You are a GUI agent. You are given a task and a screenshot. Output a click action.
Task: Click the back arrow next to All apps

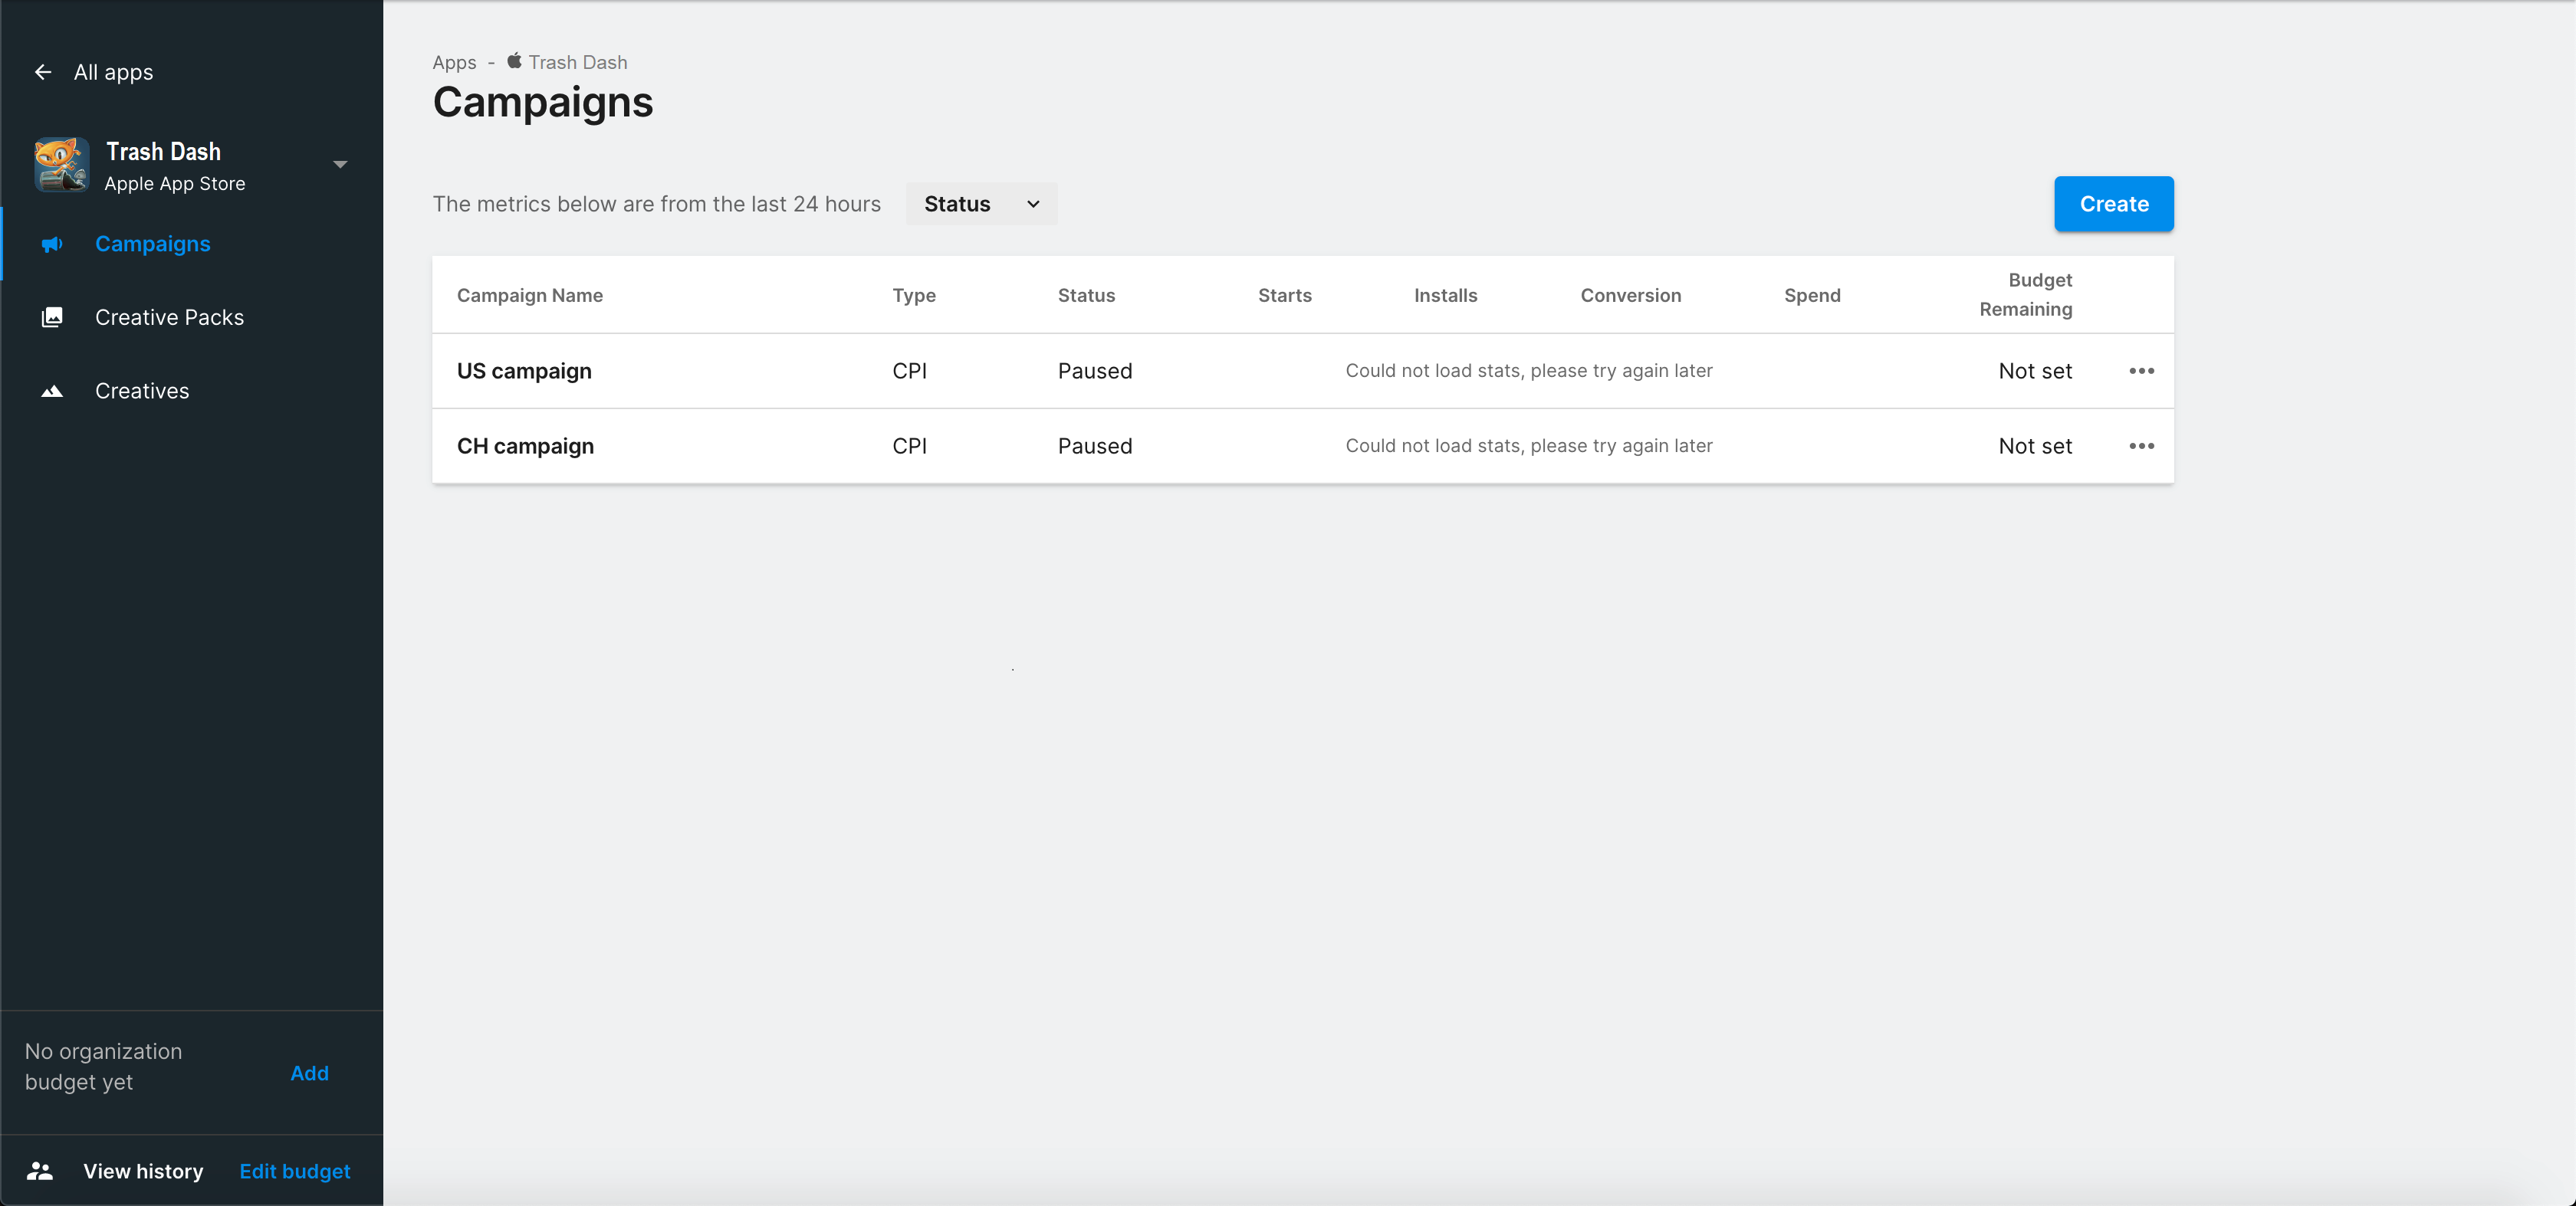point(43,72)
